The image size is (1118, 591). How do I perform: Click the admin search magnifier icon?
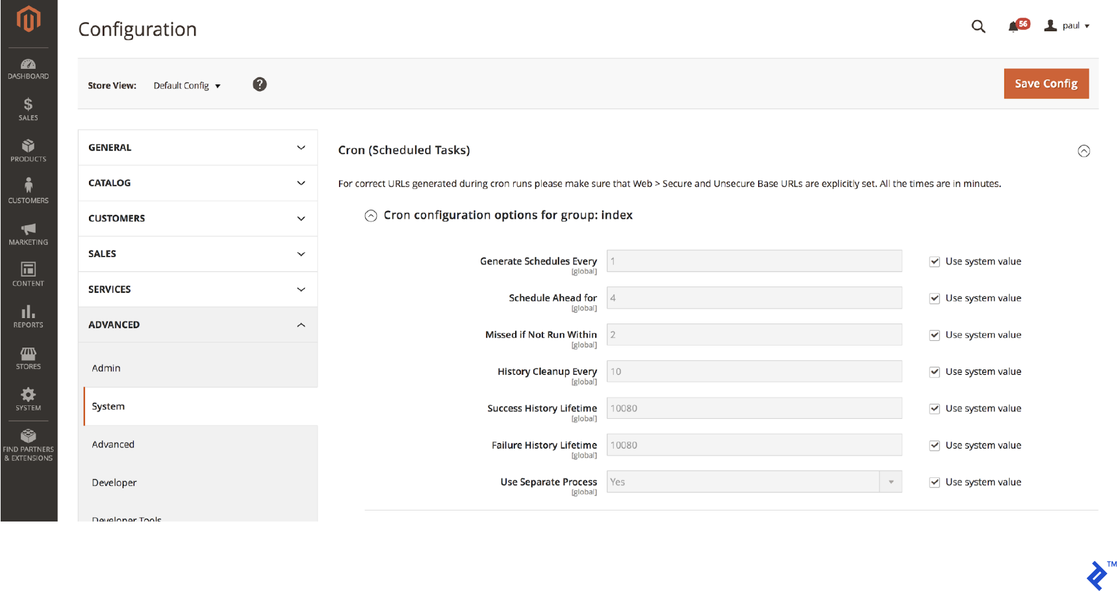pyautogui.click(x=978, y=26)
